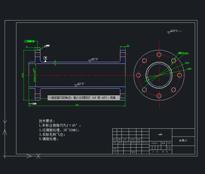Viewport: 205px width, 174px height.
Task: Select the general roughness symbol at top right
Action: (175, 31)
